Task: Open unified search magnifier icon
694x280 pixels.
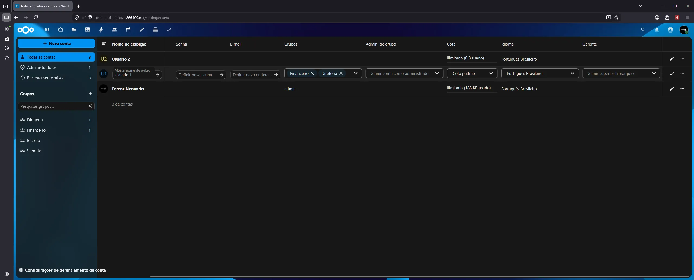Action: point(643,30)
